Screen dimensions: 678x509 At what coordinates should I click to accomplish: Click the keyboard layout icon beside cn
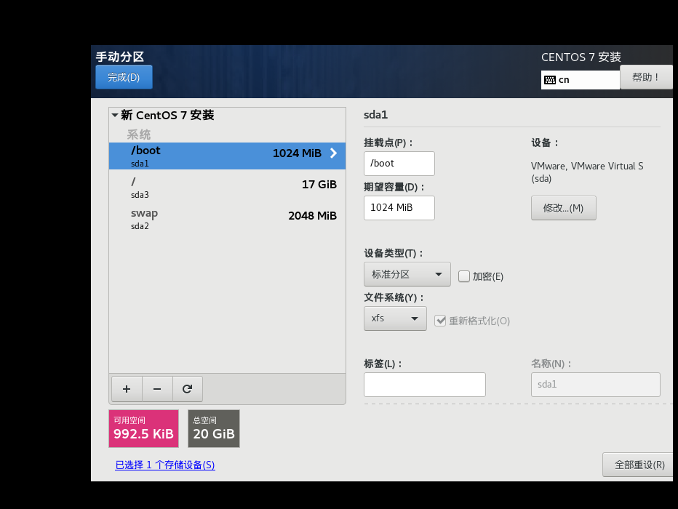pyautogui.click(x=549, y=80)
